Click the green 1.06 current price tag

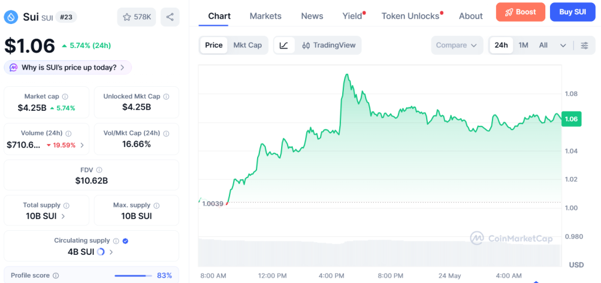(571, 119)
